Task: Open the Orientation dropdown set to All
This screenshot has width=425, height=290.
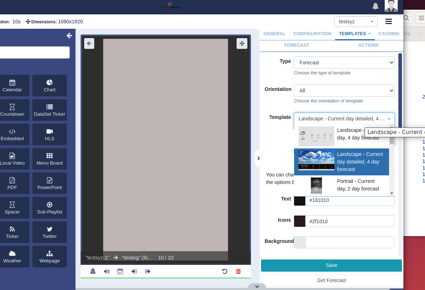Action: click(344, 90)
